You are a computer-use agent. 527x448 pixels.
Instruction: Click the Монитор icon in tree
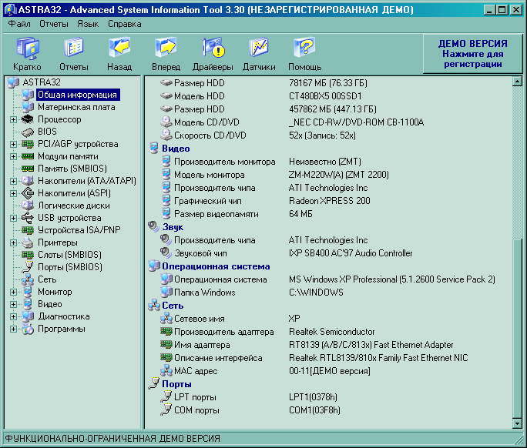click(28, 292)
